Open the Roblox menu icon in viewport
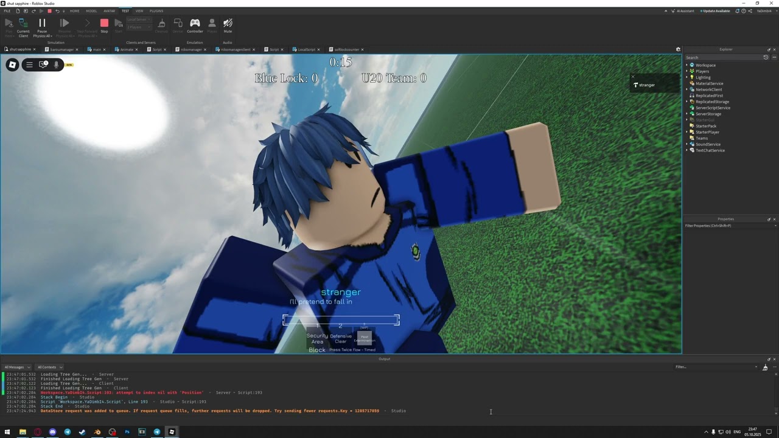779x438 pixels. pos(12,64)
